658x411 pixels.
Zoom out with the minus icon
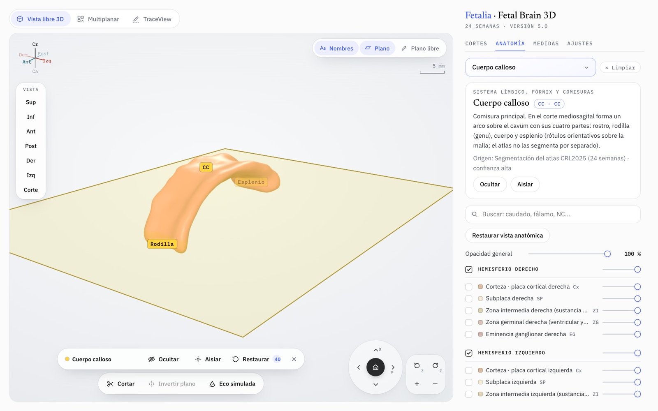(435, 384)
